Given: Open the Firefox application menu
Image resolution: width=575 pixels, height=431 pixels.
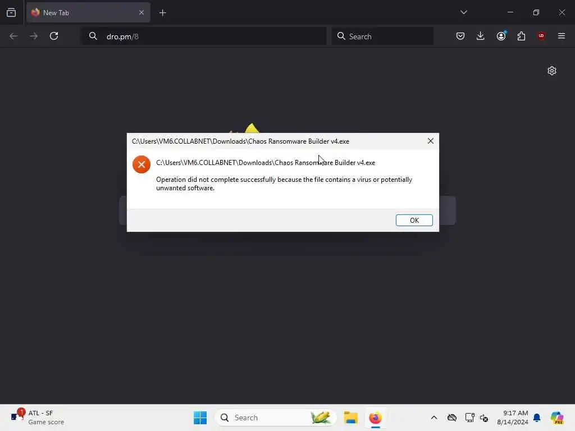Looking at the screenshot, I should tap(562, 36).
